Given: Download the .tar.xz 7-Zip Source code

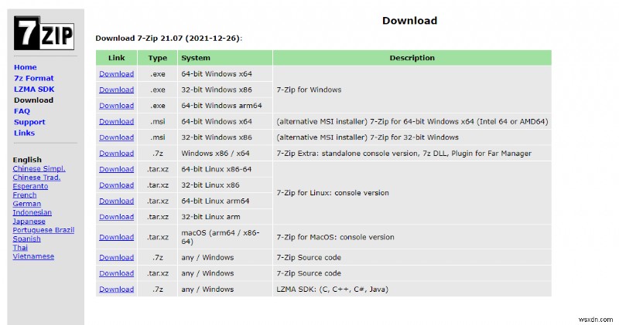Looking at the screenshot, I should pyautogui.click(x=117, y=273).
